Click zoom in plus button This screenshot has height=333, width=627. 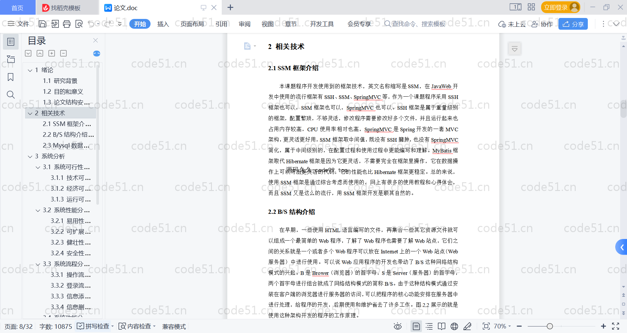pyautogui.click(x=603, y=326)
